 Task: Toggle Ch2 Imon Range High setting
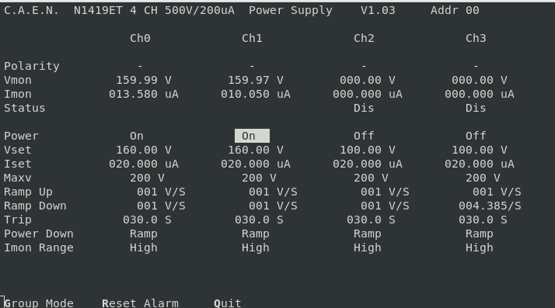[367, 248]
